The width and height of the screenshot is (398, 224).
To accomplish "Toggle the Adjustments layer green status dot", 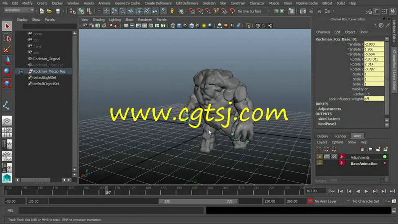I will (385, 157).
